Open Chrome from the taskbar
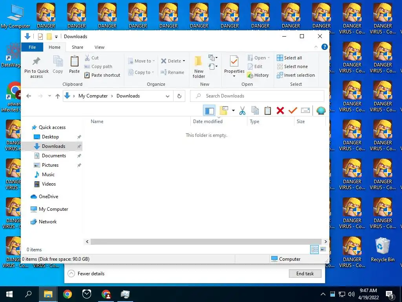Viewport: 402px width, 302px height. click(68, 294)
